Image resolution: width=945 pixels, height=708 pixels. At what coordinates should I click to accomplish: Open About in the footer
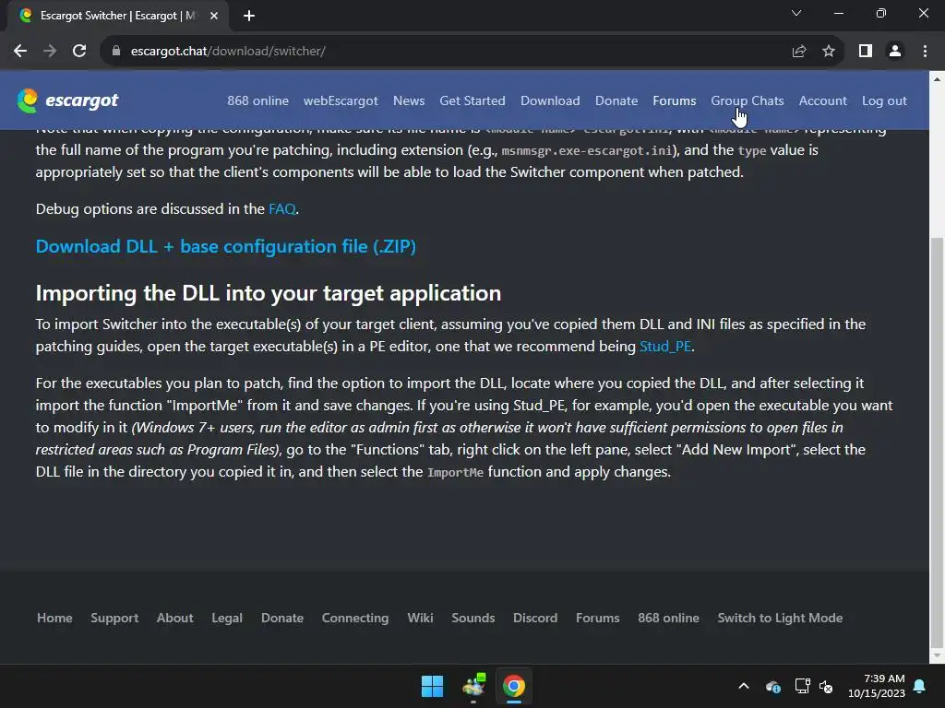click(x=174, y=618)
